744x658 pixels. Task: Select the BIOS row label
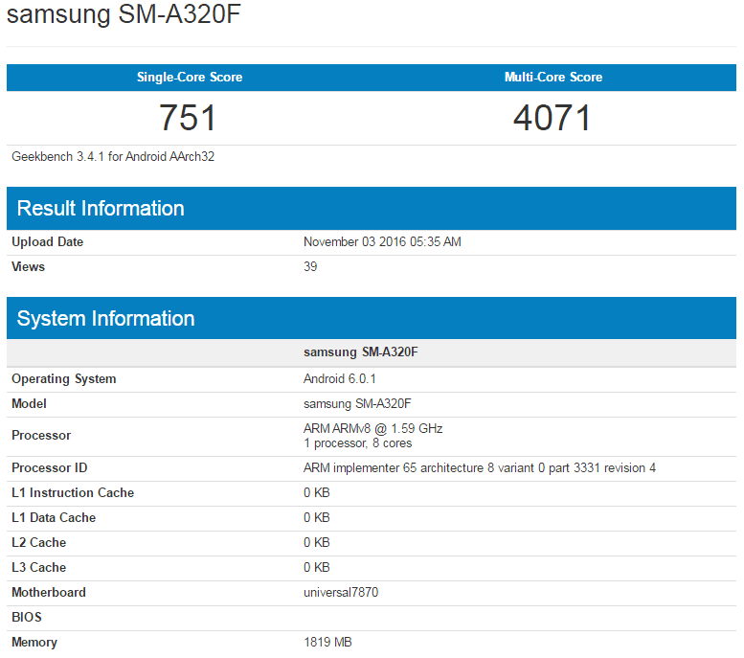click(27, 618)
